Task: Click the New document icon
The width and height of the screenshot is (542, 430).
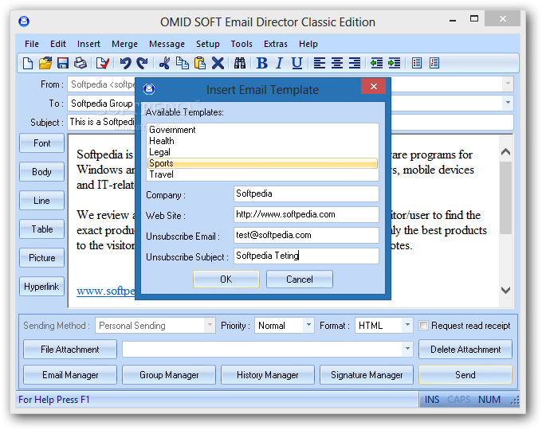Action: coord(28,63)
